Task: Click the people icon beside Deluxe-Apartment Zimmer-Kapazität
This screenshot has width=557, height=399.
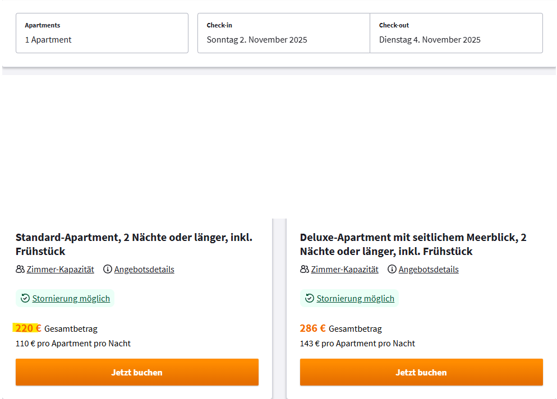Action: (x=305, y=269)
